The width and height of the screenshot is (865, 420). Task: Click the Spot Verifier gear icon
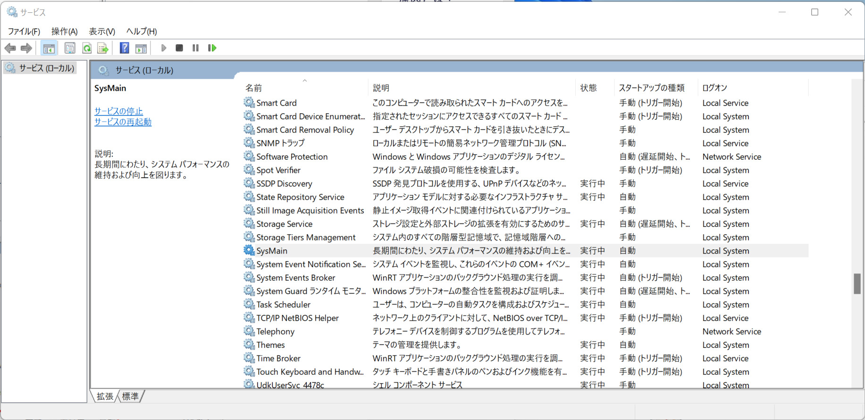click(x=249, y=170)
